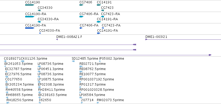The width and height of the screenshot is (221, 104).
Task: Open the LP06451.3prime EST label
Action: click(x=50, y=69)
